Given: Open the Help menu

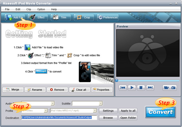Looking at the screenshot, I should [54, 9].
